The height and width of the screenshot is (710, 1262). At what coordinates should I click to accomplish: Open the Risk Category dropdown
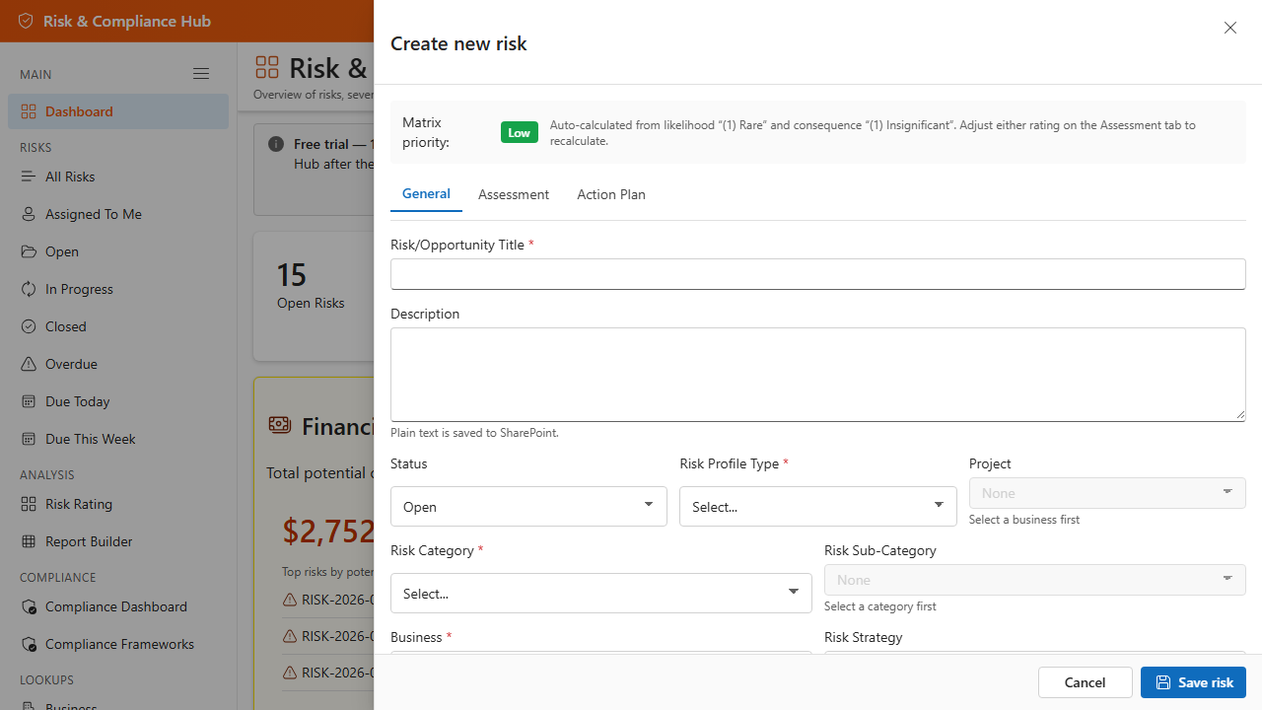pos(601,593)
